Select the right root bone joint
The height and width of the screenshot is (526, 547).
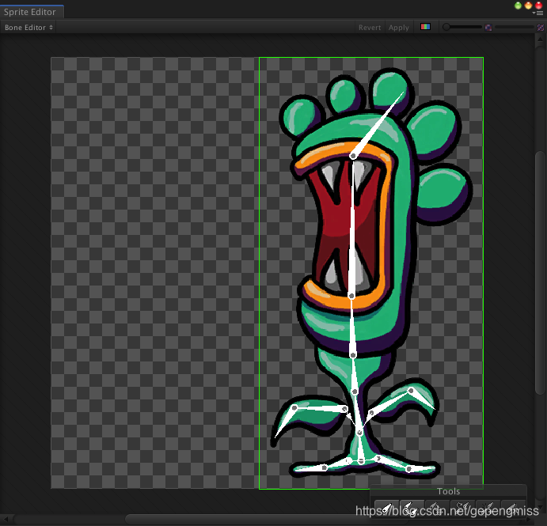(409, 469)
